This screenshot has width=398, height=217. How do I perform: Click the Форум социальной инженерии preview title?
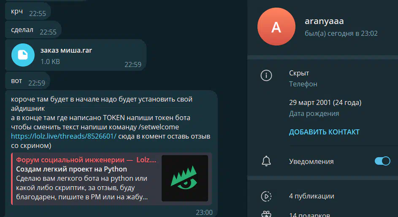[x=86, y=160]
